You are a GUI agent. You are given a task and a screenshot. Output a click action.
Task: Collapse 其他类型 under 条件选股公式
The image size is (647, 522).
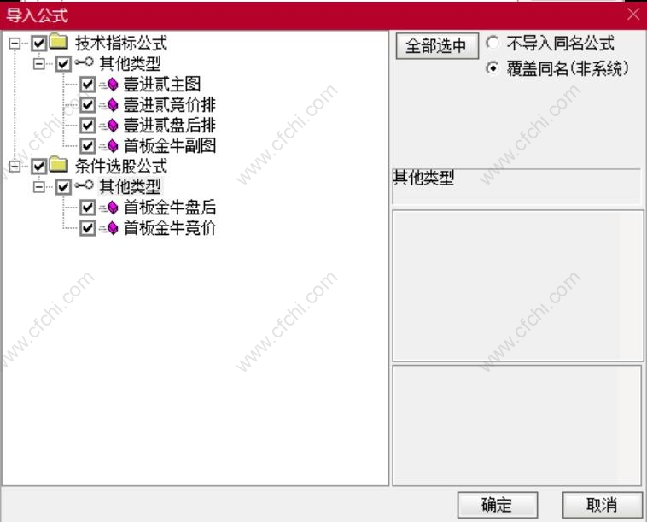[38, 187]
